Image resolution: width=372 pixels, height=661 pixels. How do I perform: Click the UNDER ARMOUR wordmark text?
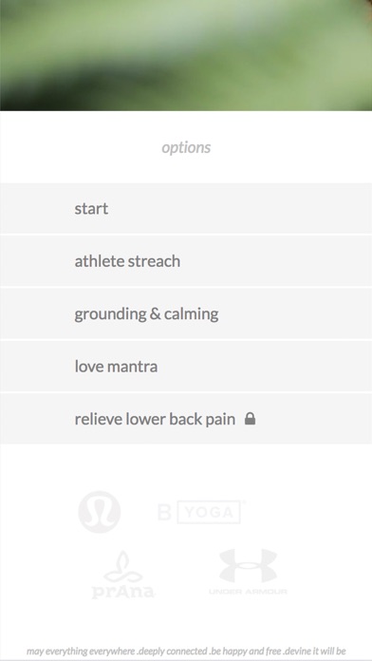[248, 592]
